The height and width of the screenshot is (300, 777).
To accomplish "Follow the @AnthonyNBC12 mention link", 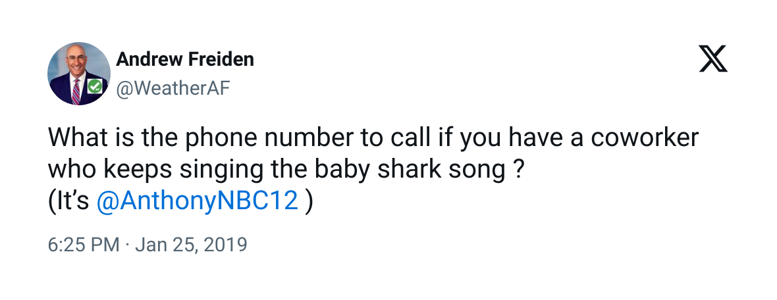I will [198, 201].
